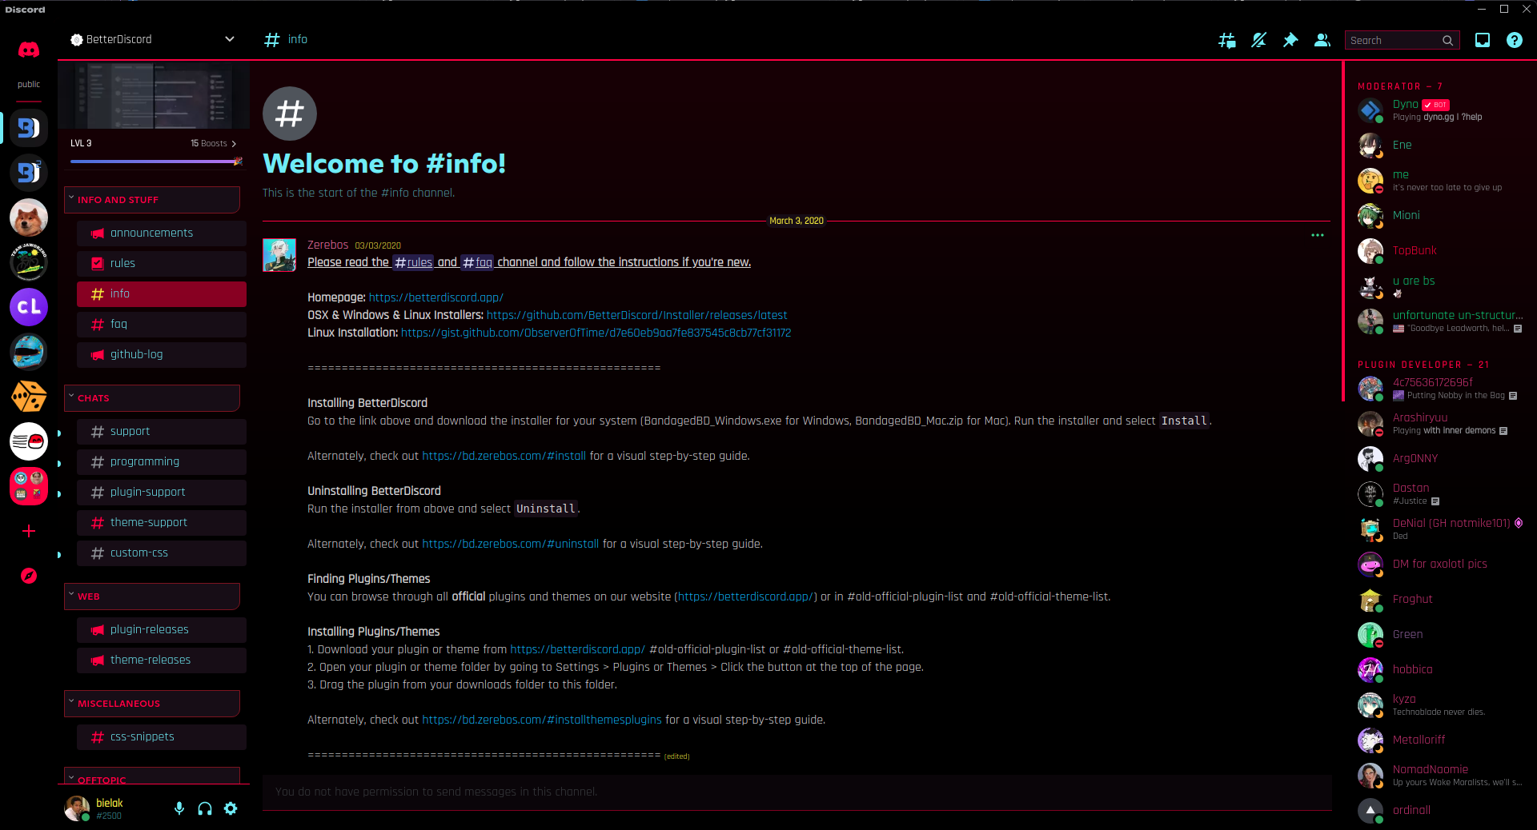Follow #rules channel mention link
The image size is (1537, 830).
[413, 262]
